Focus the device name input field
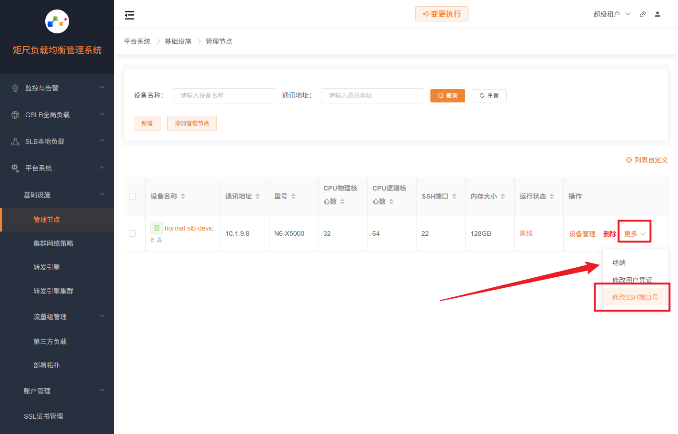This screenshot has height=434, width=678. click(x=224, y=96)
